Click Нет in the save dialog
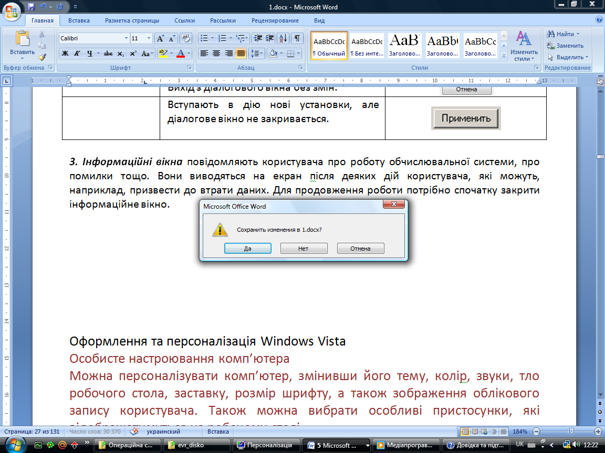Viewport: 605px width, 453px height. 304,249
